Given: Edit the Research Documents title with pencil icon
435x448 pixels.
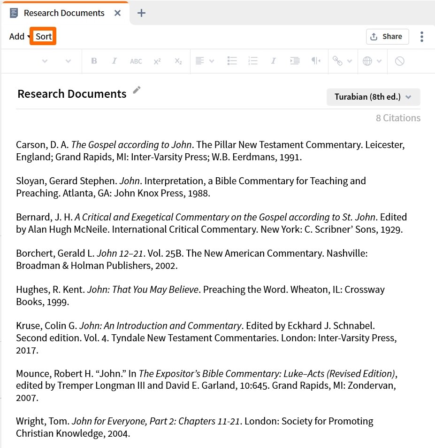Looking at the screenshot, I should [x=137, y=90].
